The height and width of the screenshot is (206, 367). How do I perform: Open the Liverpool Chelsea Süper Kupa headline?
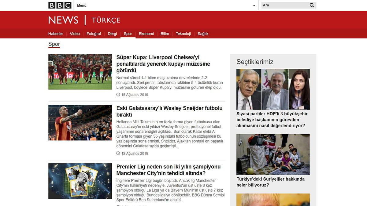point(163,64)
